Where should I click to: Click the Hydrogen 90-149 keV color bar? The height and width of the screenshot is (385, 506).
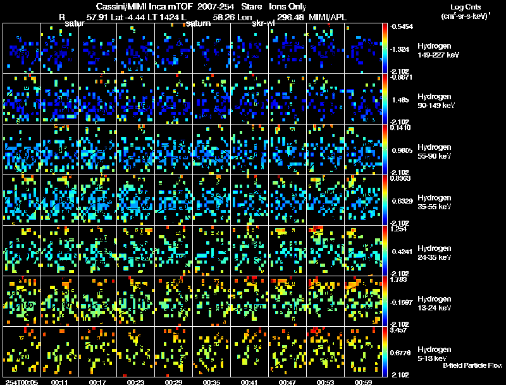pyautogui.click(x=385, y=99)
